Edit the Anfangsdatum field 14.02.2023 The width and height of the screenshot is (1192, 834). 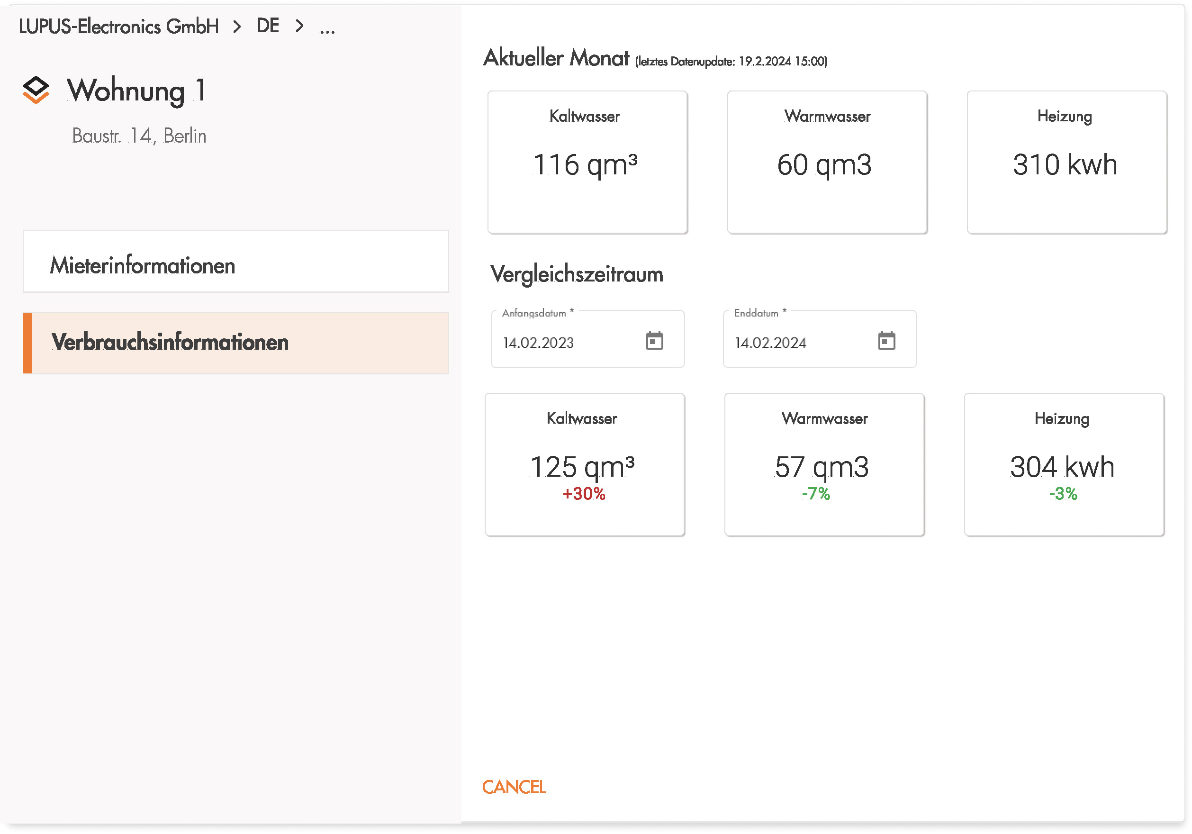[587, 339]
